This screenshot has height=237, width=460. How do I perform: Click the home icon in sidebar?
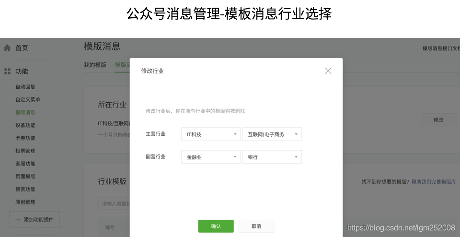click(7, 48)
